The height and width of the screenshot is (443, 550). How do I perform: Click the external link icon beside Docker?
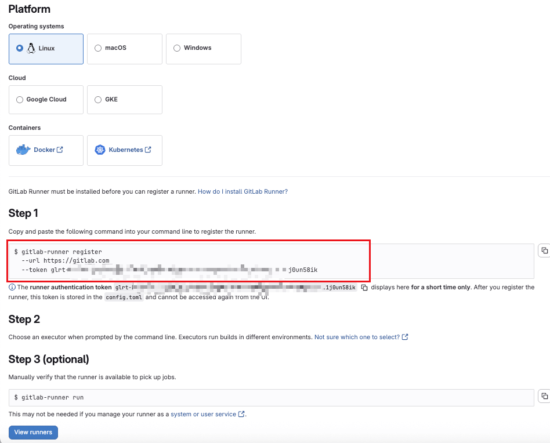click(60, 150)
